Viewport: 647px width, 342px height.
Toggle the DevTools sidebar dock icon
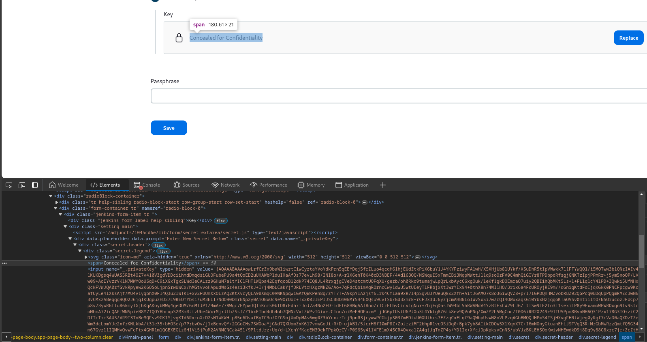pos(35,185)
